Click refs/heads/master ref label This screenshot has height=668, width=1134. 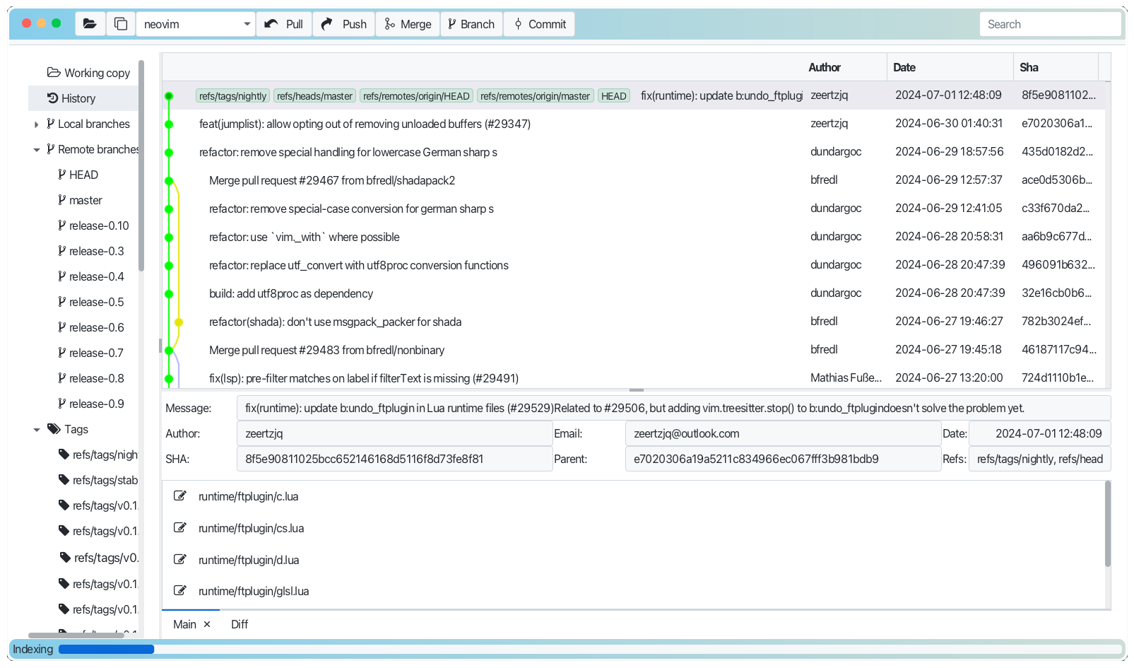tap(314, 96)
